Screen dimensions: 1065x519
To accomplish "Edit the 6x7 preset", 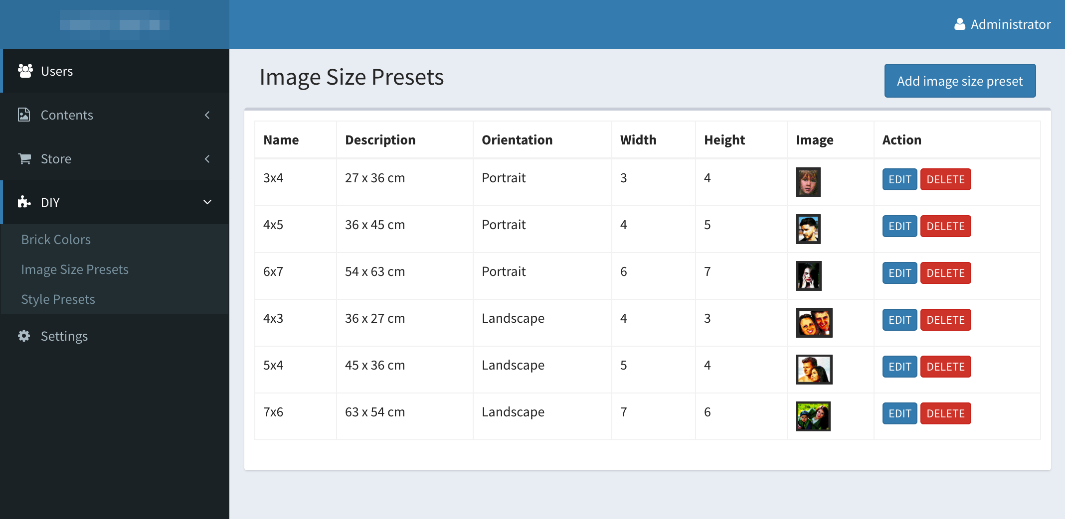I will click(x=899, y=273).
